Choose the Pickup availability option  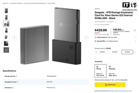tap(100, 71)
